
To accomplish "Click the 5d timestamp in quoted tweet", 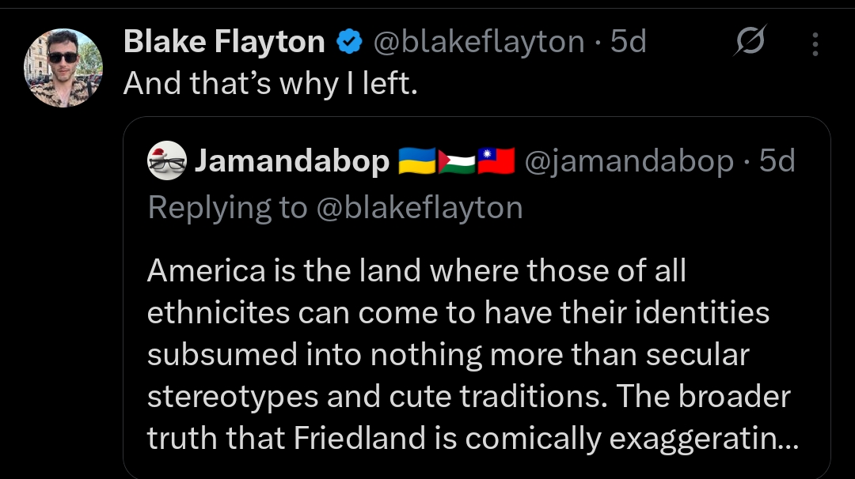I will [777, 161].
